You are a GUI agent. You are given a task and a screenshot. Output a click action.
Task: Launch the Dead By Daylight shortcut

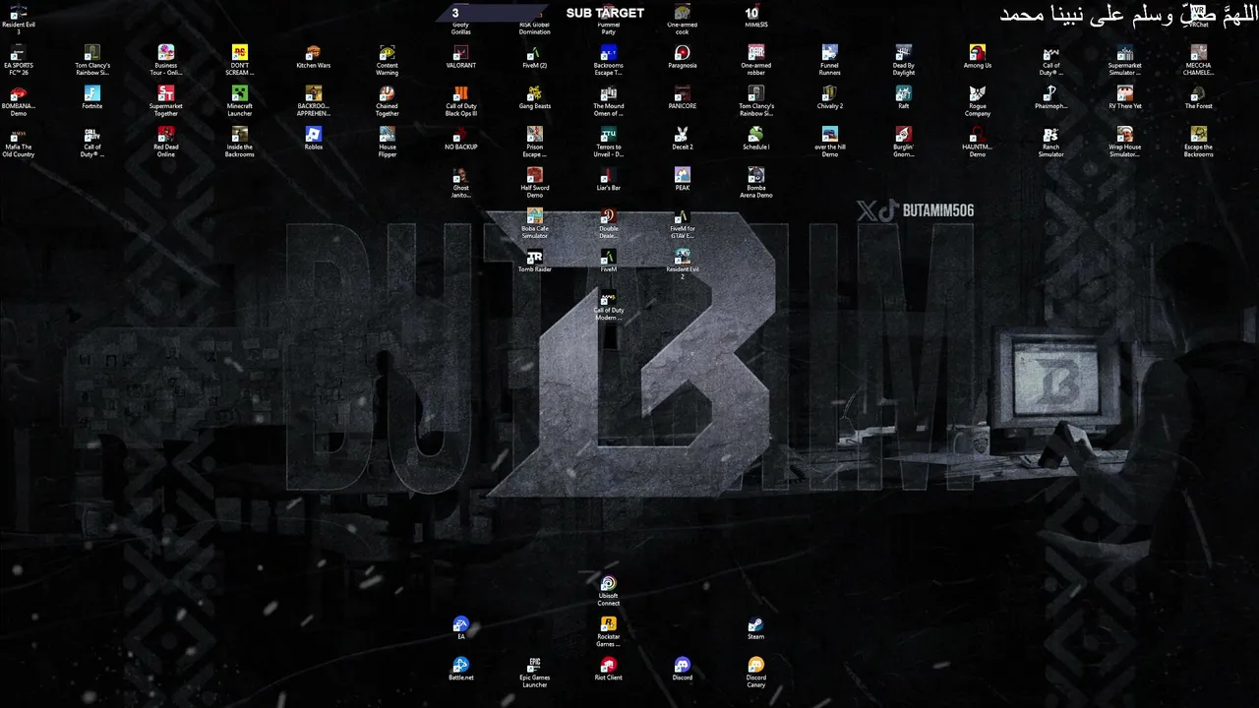(904, 60)
